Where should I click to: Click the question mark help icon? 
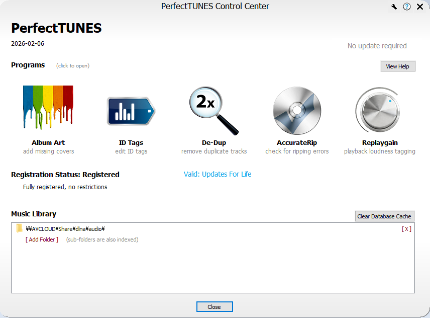407,7
